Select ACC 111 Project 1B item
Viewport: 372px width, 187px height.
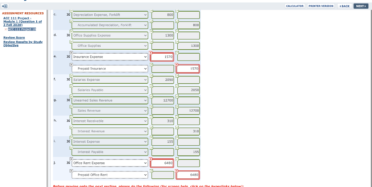coord(22,29)
